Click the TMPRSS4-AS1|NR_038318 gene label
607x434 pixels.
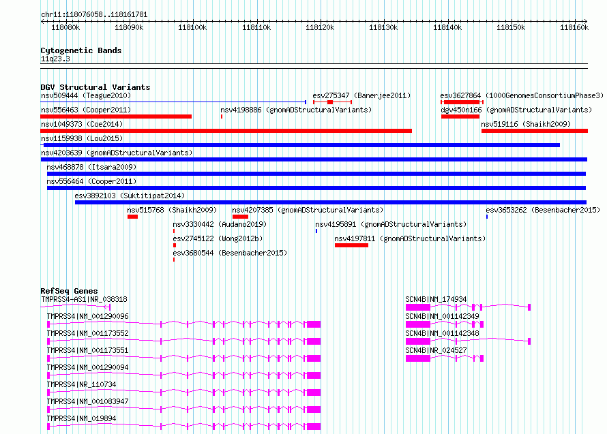click(84, 299)
